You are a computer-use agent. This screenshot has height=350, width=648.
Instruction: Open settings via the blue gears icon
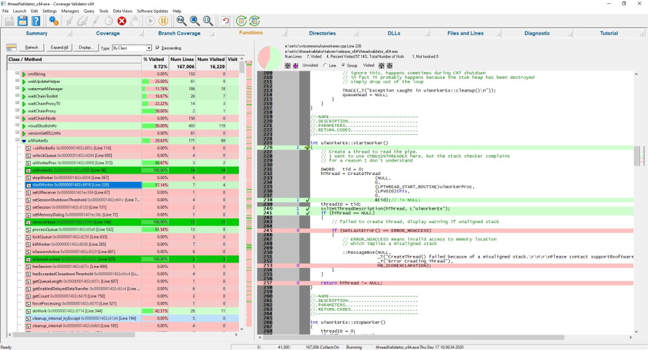click(x=54, y=21)
